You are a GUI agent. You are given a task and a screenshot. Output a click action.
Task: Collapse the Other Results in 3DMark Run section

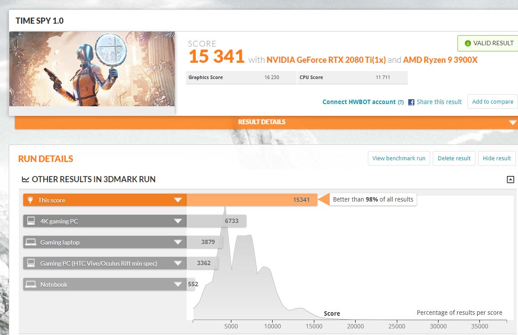click(510, 180)
